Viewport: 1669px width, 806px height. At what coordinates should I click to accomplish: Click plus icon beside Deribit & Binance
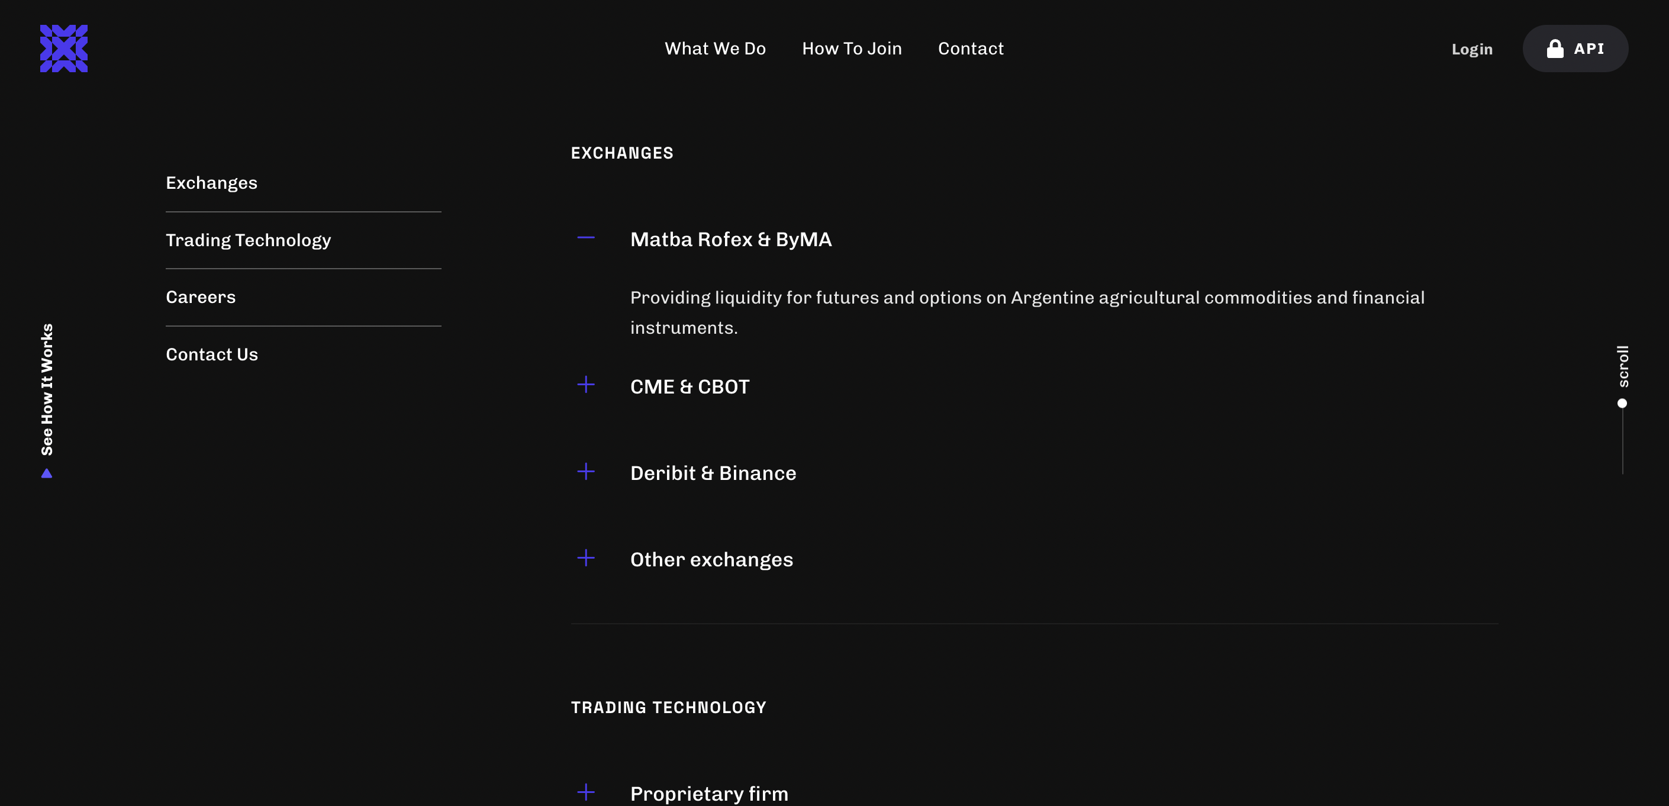(x=585, y=472)
